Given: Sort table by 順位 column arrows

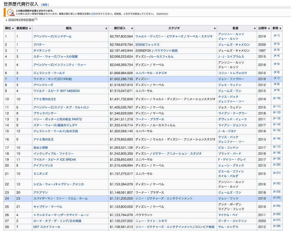Looking at the screenshot, I should tap(13, 28).
